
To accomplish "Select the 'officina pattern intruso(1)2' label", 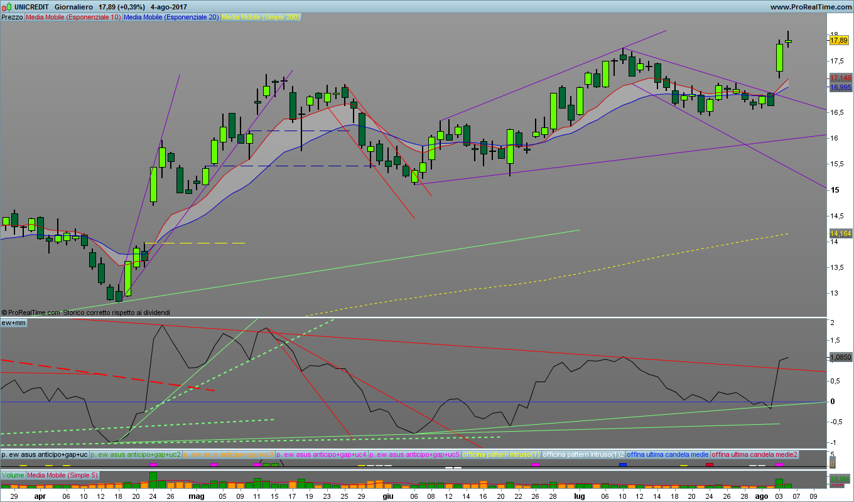I will pos(583,454).
